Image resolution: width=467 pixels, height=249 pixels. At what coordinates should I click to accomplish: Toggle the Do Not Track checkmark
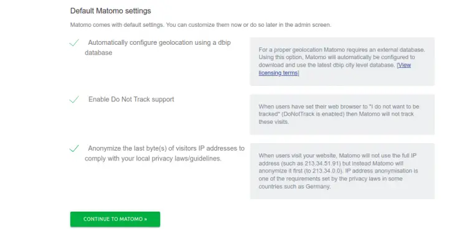pyautogui.click(x=74, y=100)
